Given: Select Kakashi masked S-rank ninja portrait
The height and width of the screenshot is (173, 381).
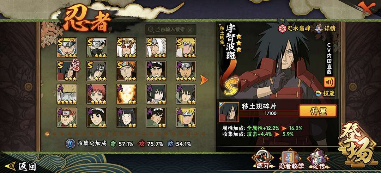Looking at the screenshot, I should pyautogui.click(x=97, y=47).
